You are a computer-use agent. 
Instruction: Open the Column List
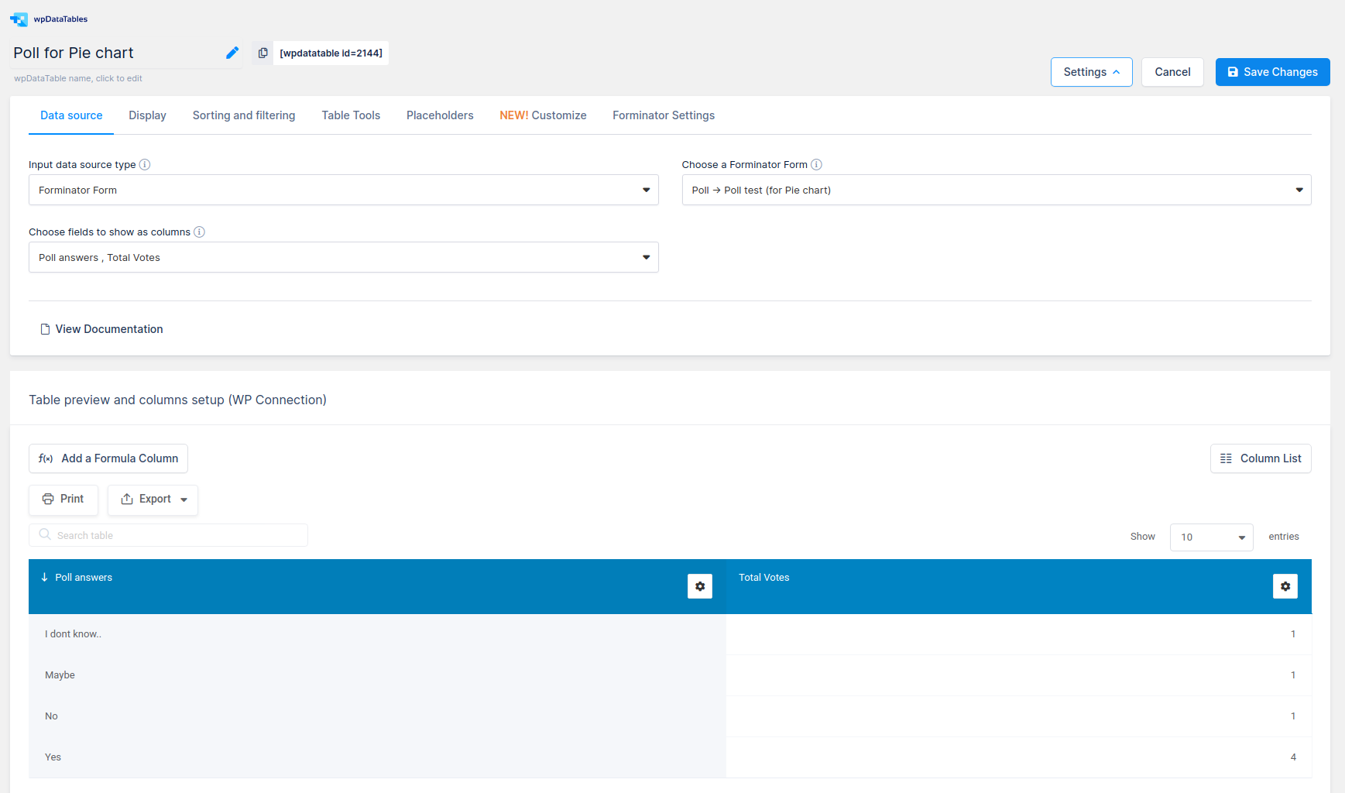(x=1261, y=458)
